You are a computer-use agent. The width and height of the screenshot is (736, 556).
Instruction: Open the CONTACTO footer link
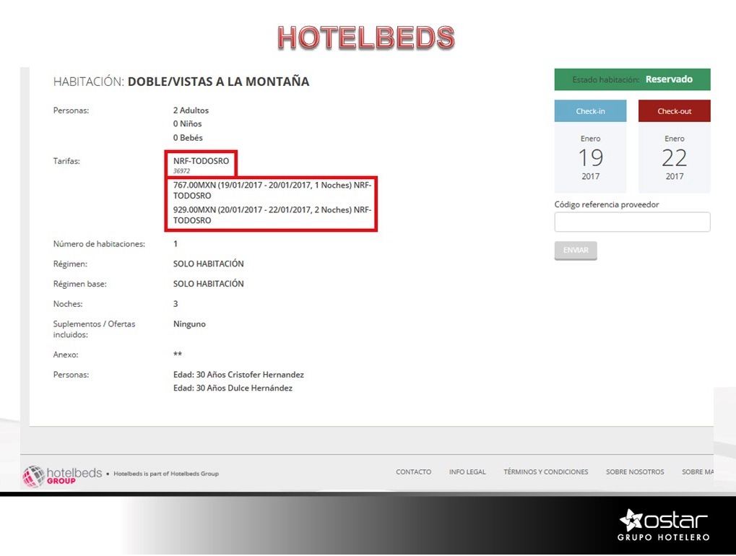pyautogui.click(x=413, y=472)
